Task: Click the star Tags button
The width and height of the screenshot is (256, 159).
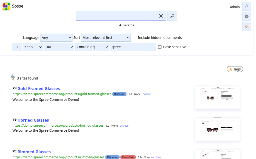Action: pyautogui.click(x=235, y=69)
